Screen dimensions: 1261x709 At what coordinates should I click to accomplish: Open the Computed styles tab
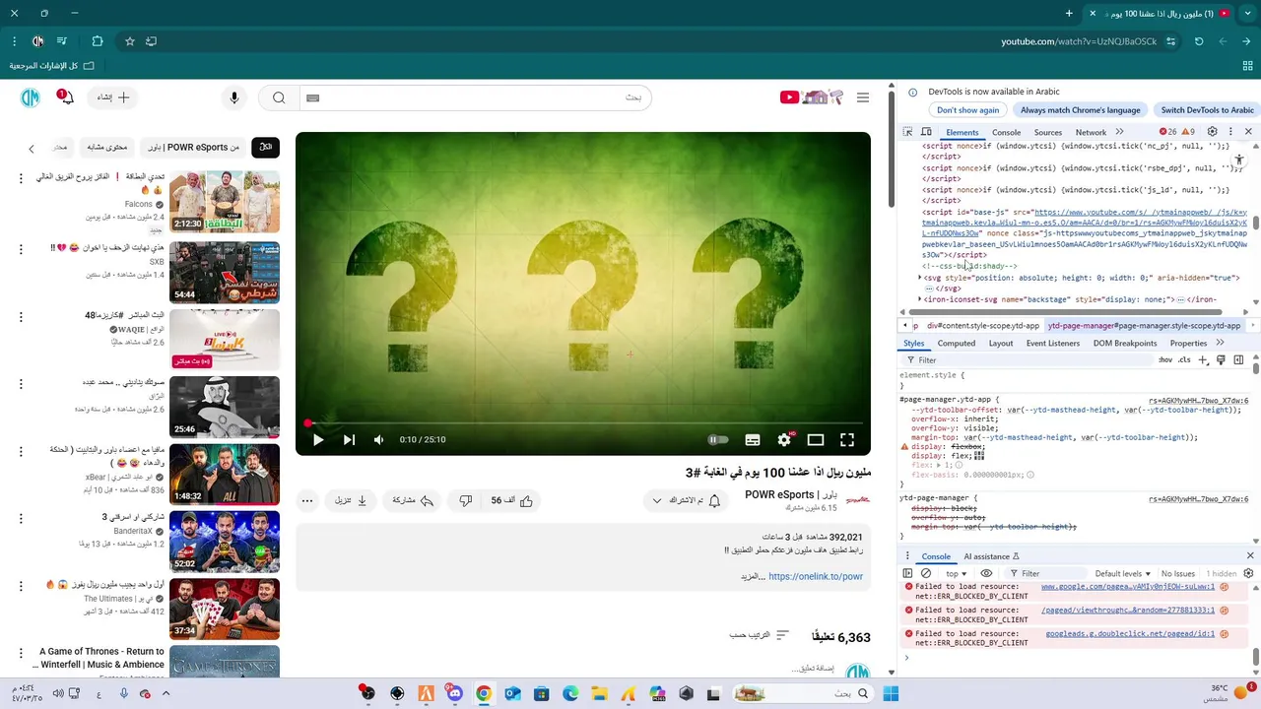click(x=956, y=344)
